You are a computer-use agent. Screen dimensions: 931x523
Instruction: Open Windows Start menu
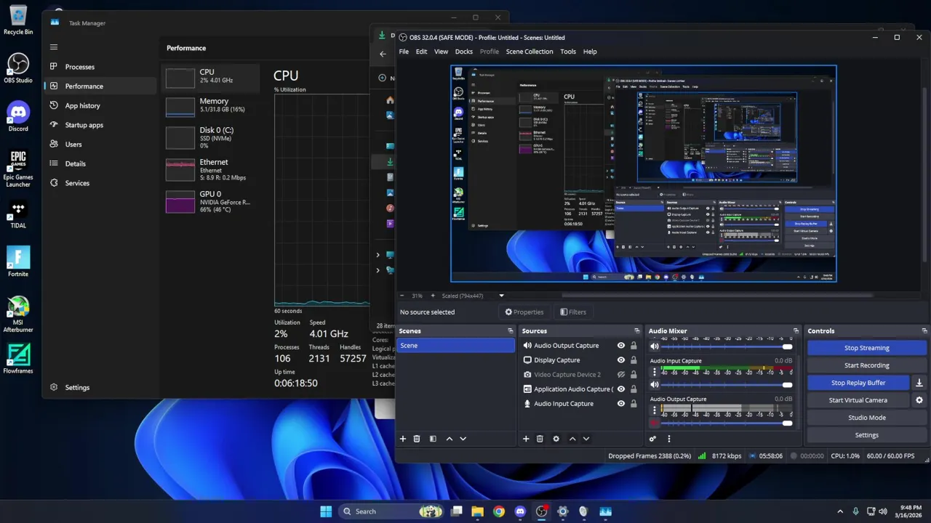(x=326, y=511)
